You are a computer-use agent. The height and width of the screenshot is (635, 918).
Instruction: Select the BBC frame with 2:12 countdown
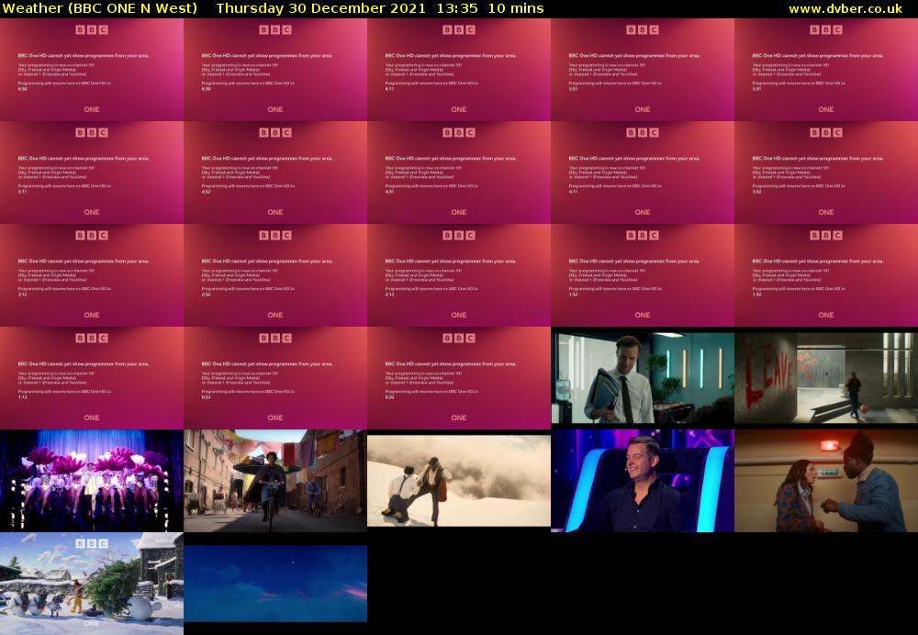click(459, 275)
